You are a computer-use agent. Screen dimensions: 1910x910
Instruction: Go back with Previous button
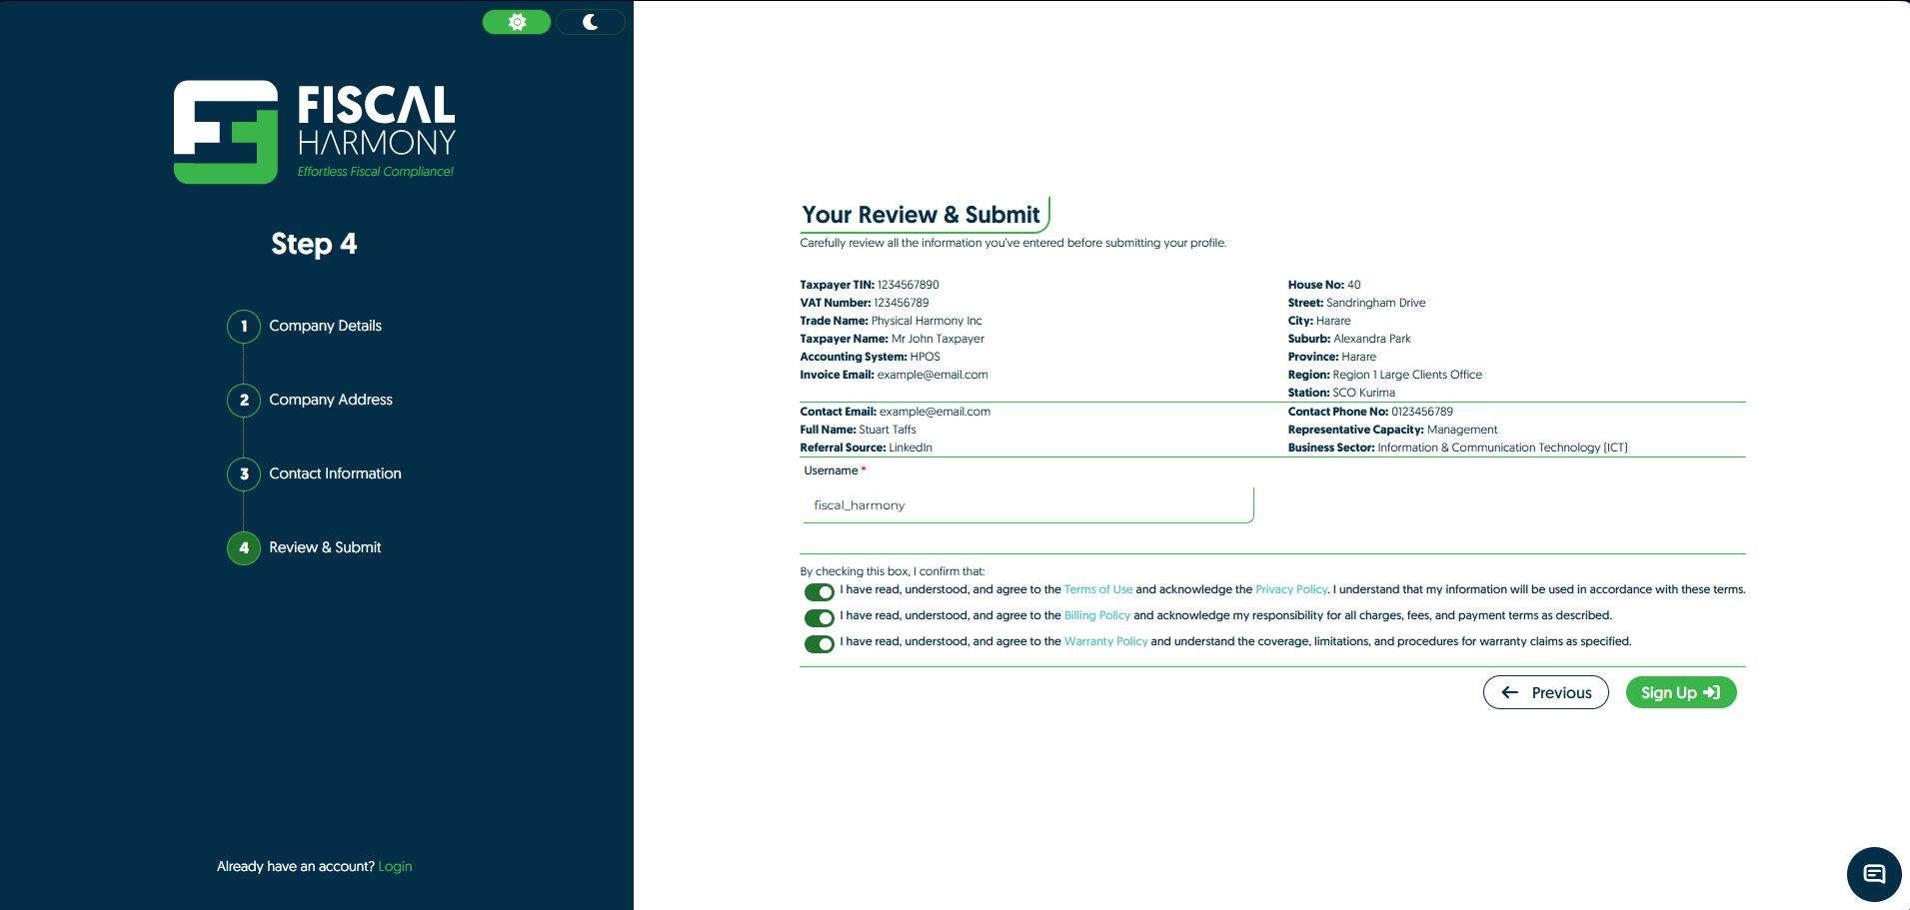pos(1545,692)
